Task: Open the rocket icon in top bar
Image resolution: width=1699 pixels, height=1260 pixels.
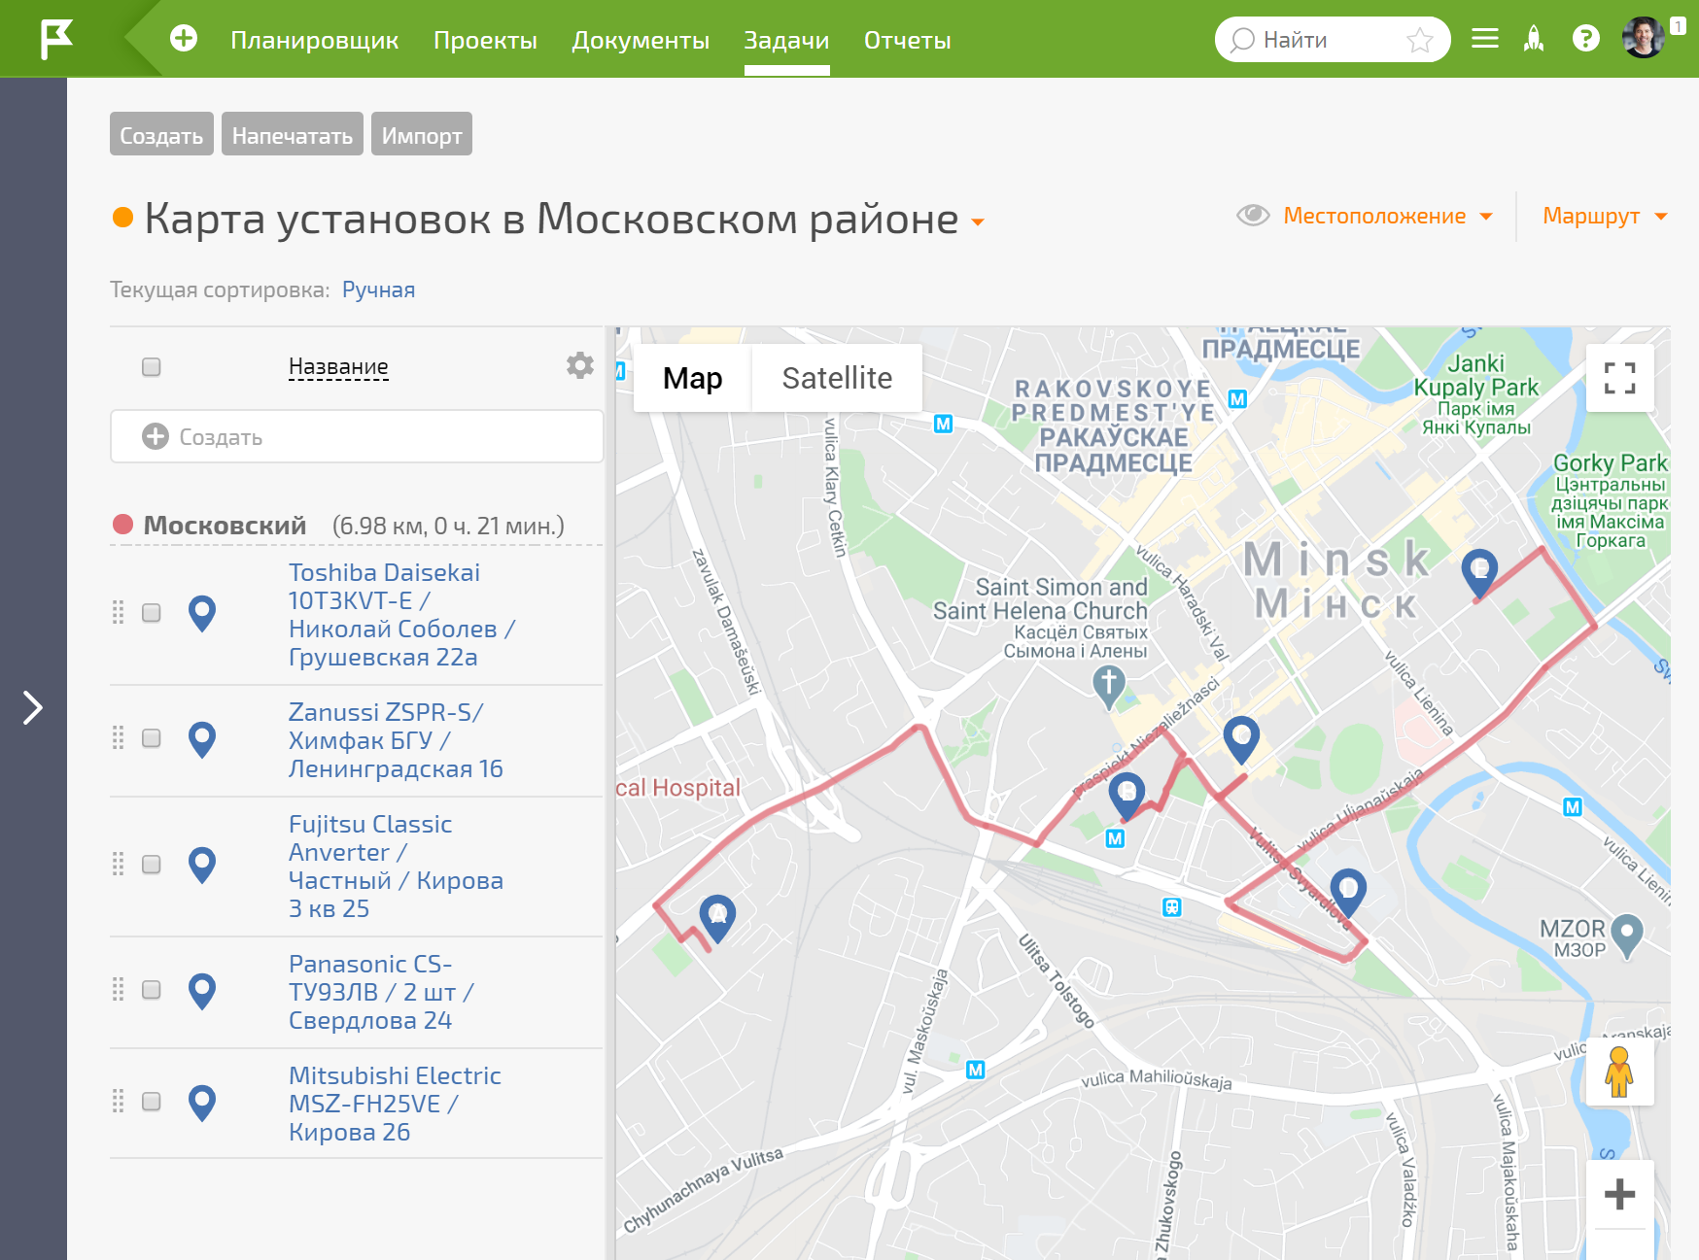Action: pyautogui.click(x=1534, y=39)
